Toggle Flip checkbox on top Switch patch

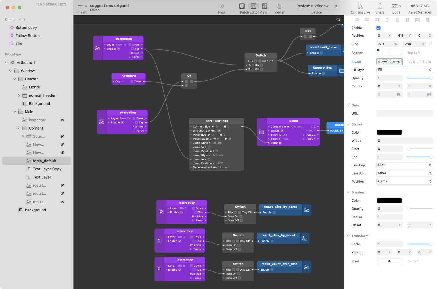(256, 61)
